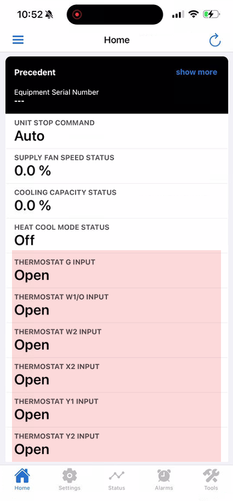Open the Status graph icon
The width and height of the screenshot is (233, 501).
(116, 476)
